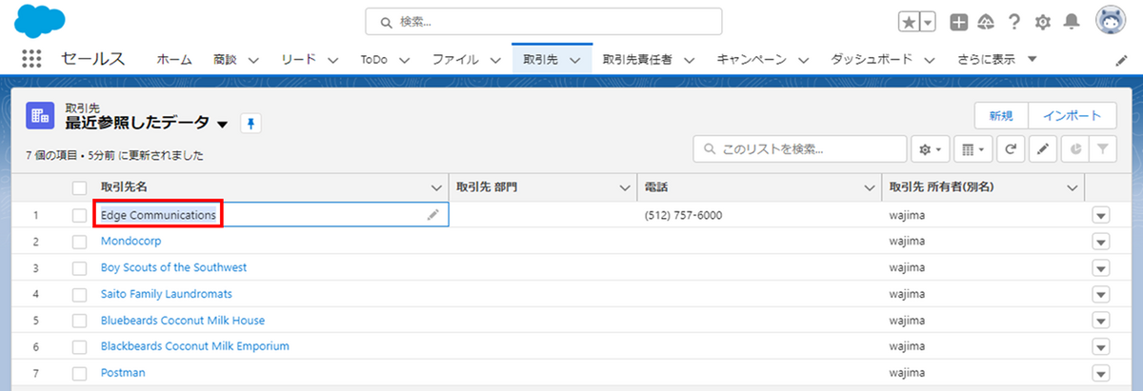
Task: Open the user profile avatar
Action: pos(1111,20)
